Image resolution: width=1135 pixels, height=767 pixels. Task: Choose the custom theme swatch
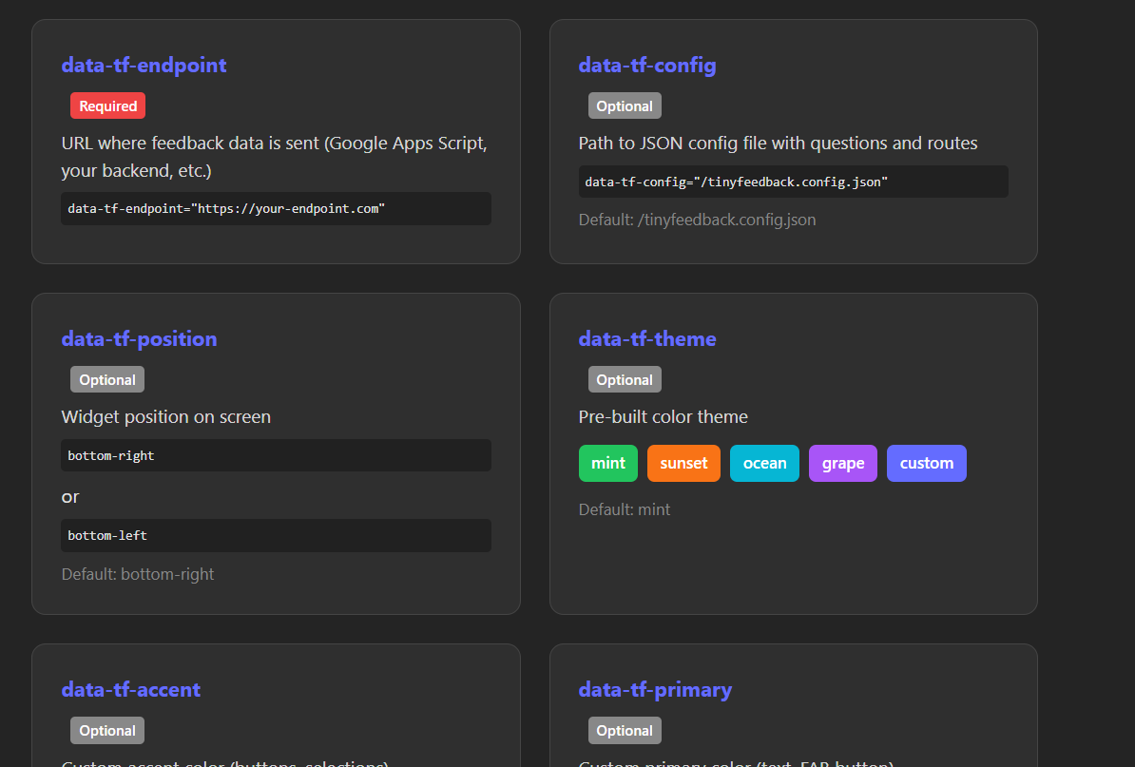(x=927, y=463)
